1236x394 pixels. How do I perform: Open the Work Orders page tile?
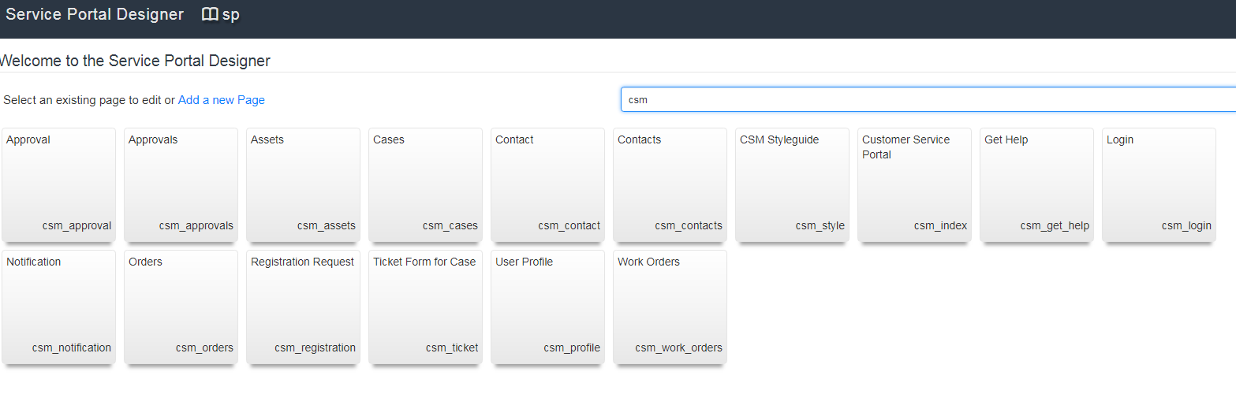tap(670, 307)
